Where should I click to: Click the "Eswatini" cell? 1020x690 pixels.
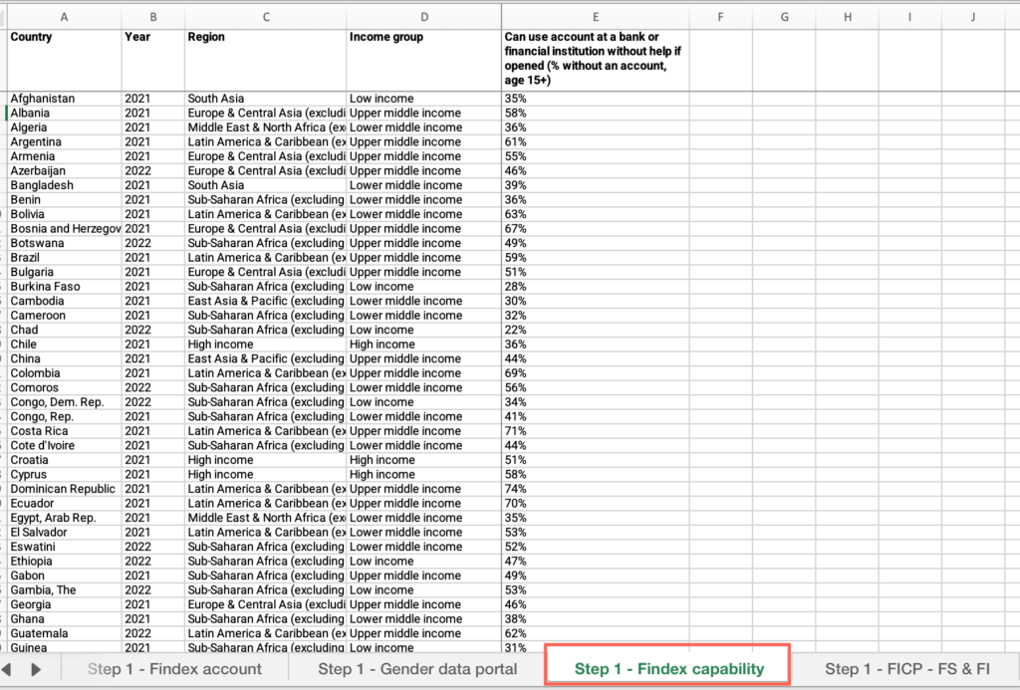coord(64,547)
